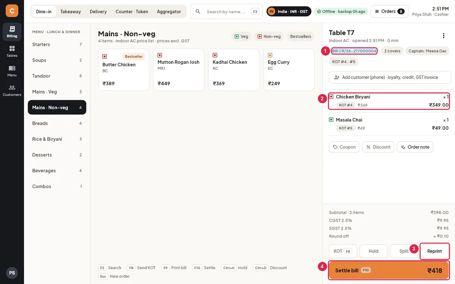This screenshot has width=455, height=284.
Task: Add Butter Chicken to the order
Action: click(123, 70)
